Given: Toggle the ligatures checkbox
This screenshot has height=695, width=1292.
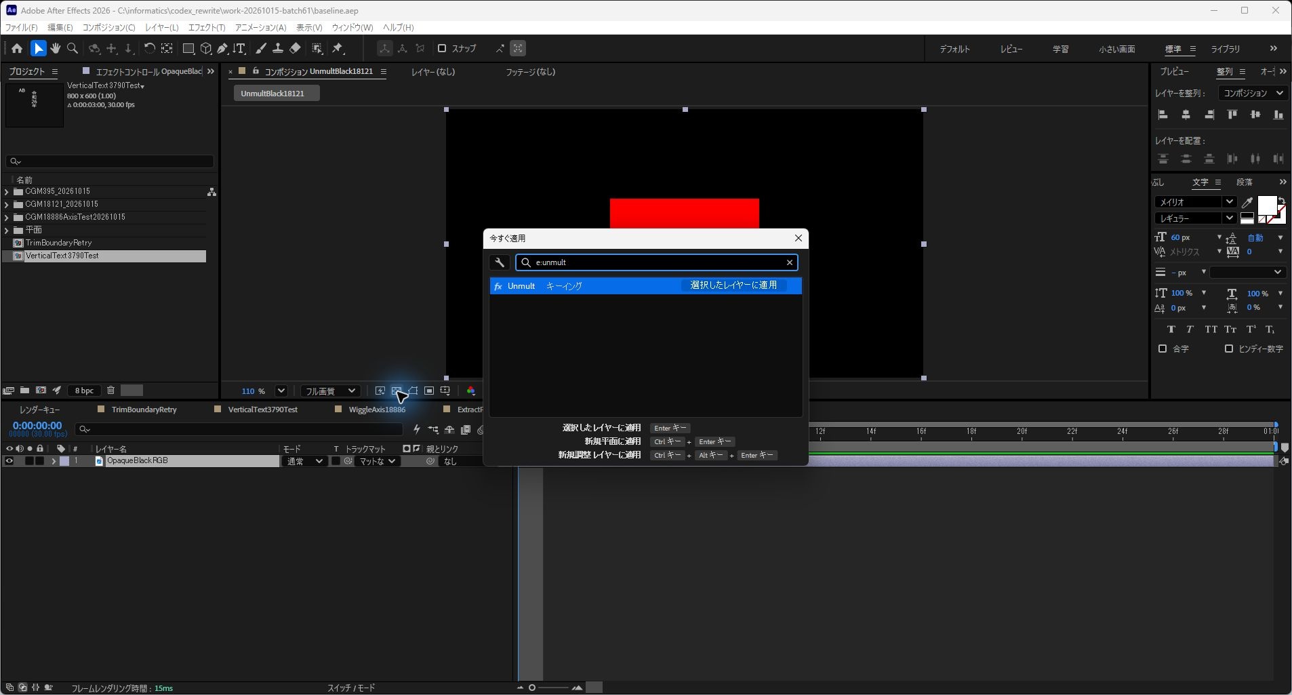Looking at the screenshot, I should coord(1163,349).
